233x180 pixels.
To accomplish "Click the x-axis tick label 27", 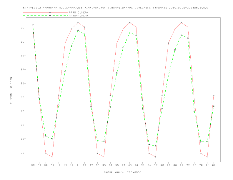I will click(91, 165).
